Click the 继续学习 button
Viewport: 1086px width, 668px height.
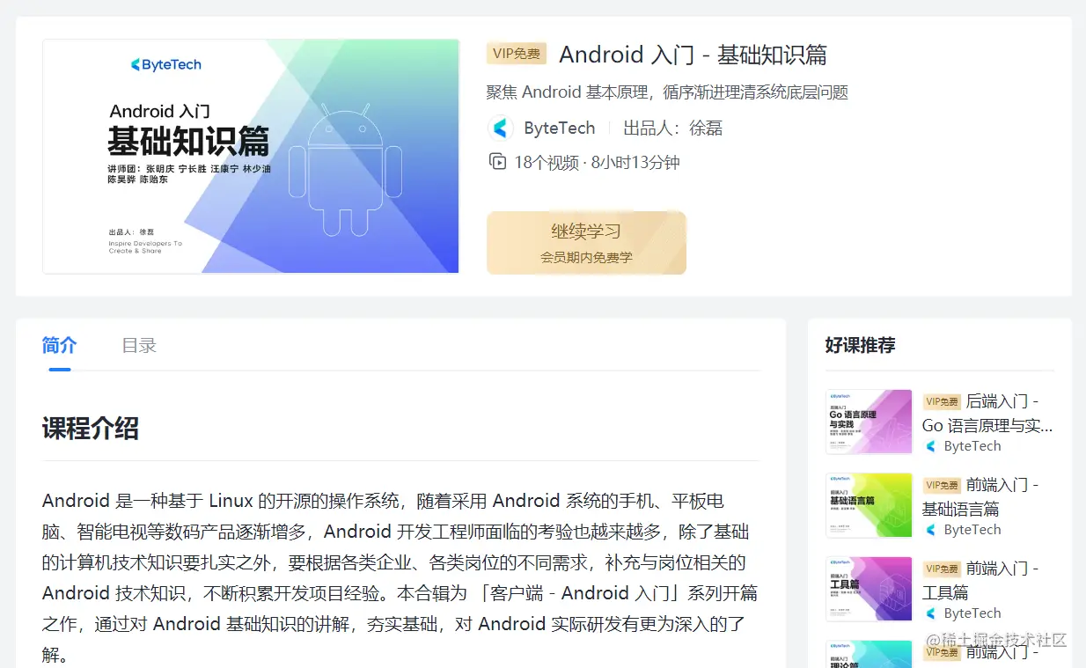[x=586, y=243]
